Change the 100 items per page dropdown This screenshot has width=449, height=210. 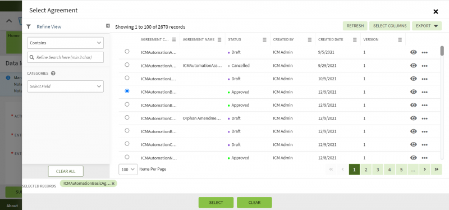click(128, 170)
